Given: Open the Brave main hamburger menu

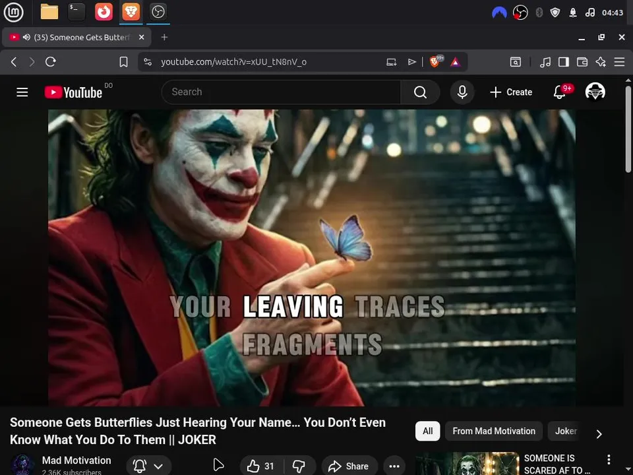Looking at the screenshot, I should click(x=619, y=62).
